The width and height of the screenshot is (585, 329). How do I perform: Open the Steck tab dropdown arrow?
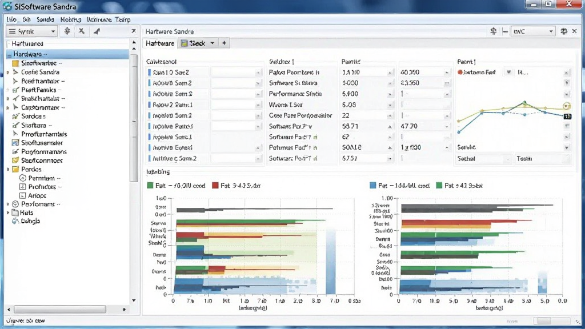pyautogui.click(x=213, y=43)
